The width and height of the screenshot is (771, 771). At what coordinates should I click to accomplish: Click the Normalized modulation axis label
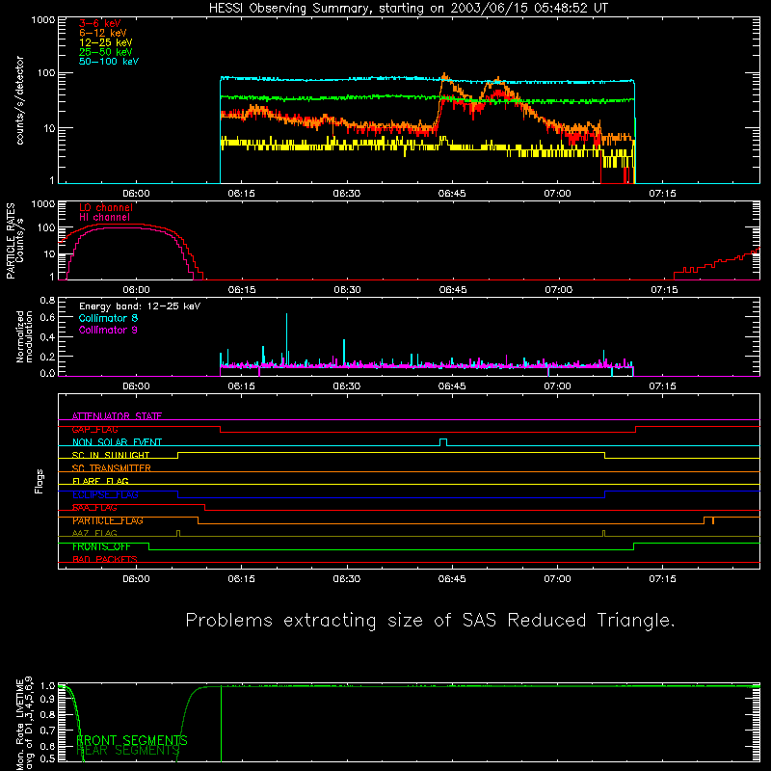[x=24, y=336]
